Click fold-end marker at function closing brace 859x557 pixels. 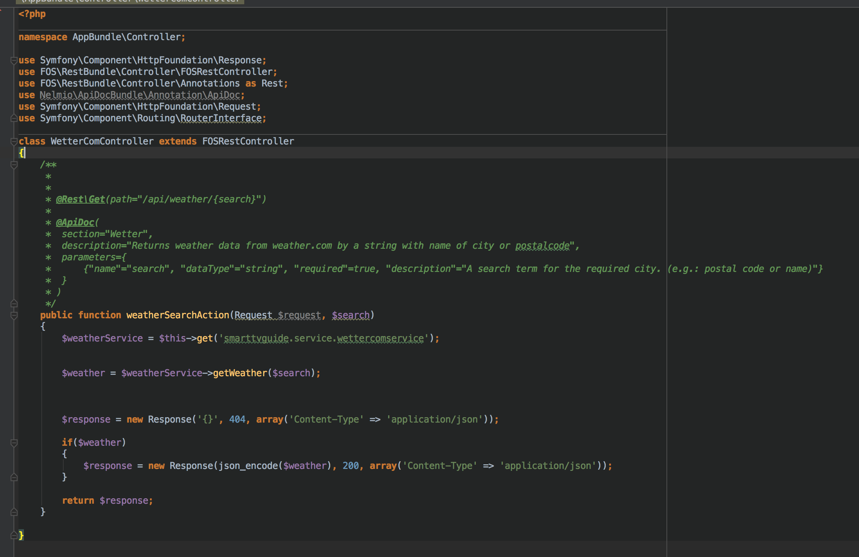click(14, 512)
